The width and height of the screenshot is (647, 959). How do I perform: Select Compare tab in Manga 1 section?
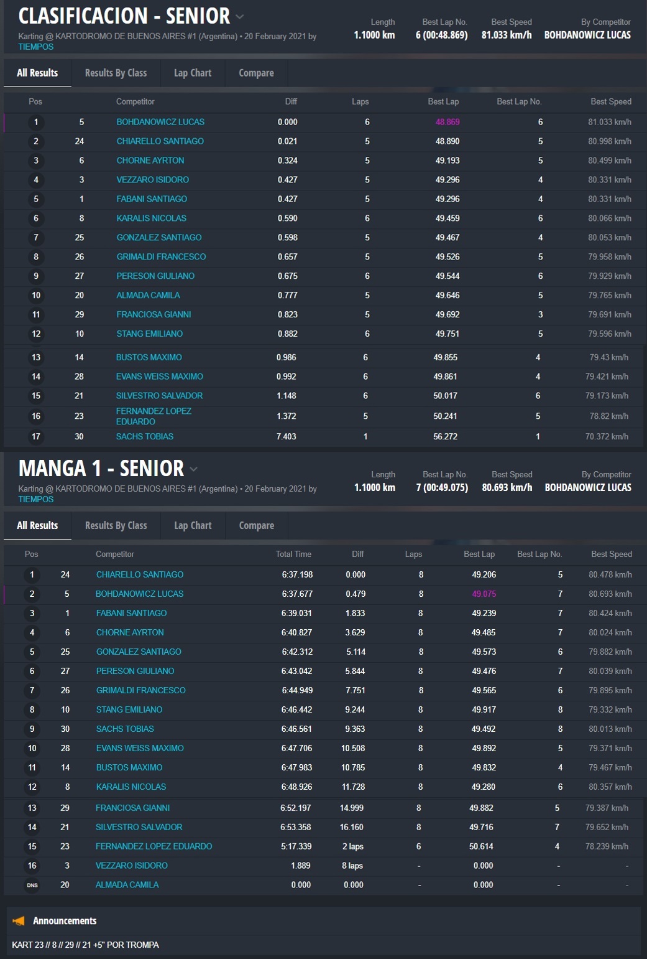pos(256,525)
